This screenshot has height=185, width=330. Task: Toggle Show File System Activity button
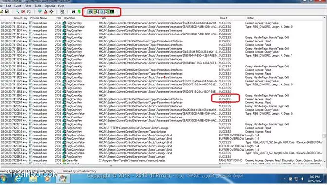pyautogui.click(x=96, y=12)
